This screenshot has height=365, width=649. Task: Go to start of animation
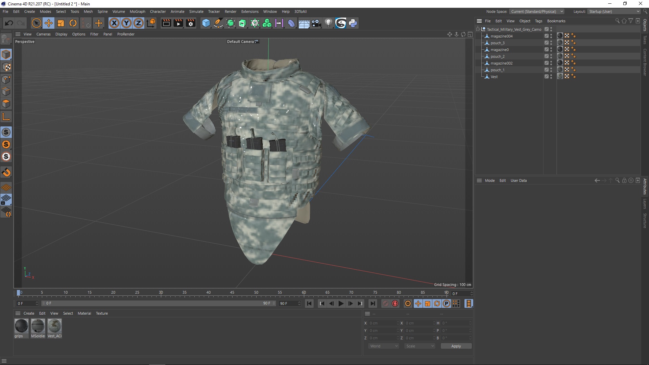(x=309, y=303)
